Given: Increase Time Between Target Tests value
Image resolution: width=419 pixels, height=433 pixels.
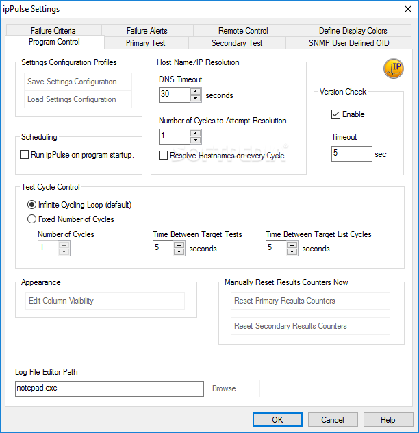Looking at the screenshot, I should point(179,245).
